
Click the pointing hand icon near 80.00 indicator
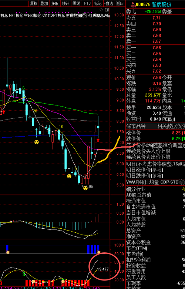pyautogui.click(x=99, y=252)
